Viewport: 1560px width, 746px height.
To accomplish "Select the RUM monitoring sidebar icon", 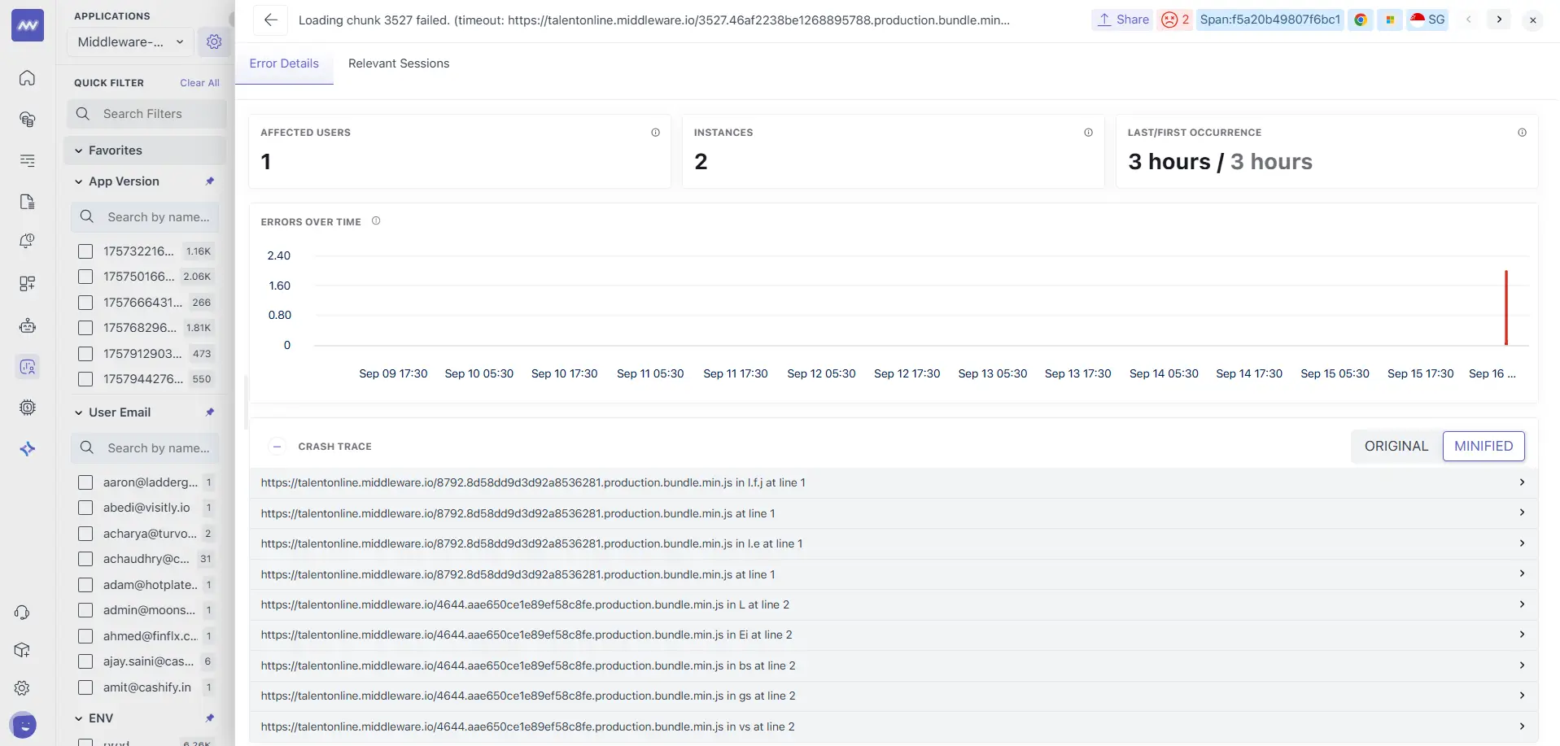I will tap(27, 367).
